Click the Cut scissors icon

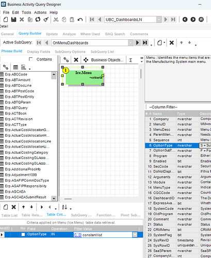[56, 20]
